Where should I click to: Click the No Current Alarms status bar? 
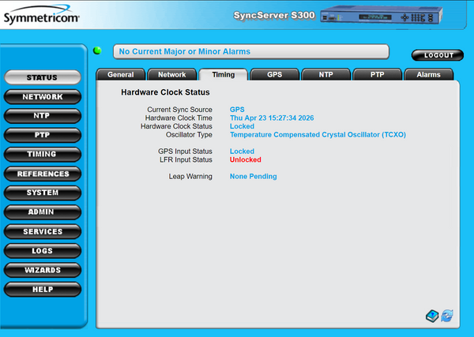pos(251,51)
